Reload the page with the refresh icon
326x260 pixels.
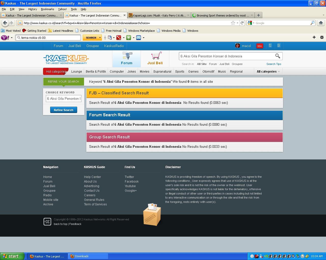(242, 23)
